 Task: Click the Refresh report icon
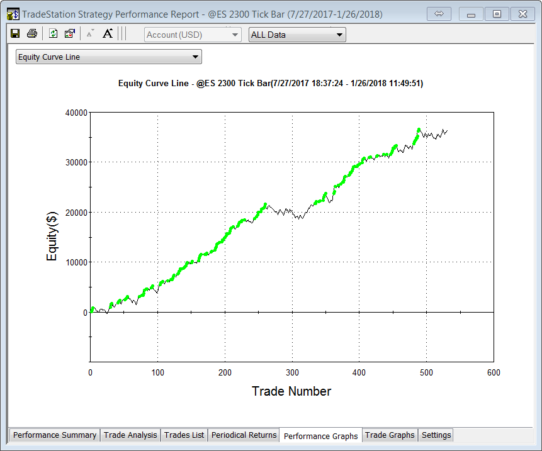(54, 34)
